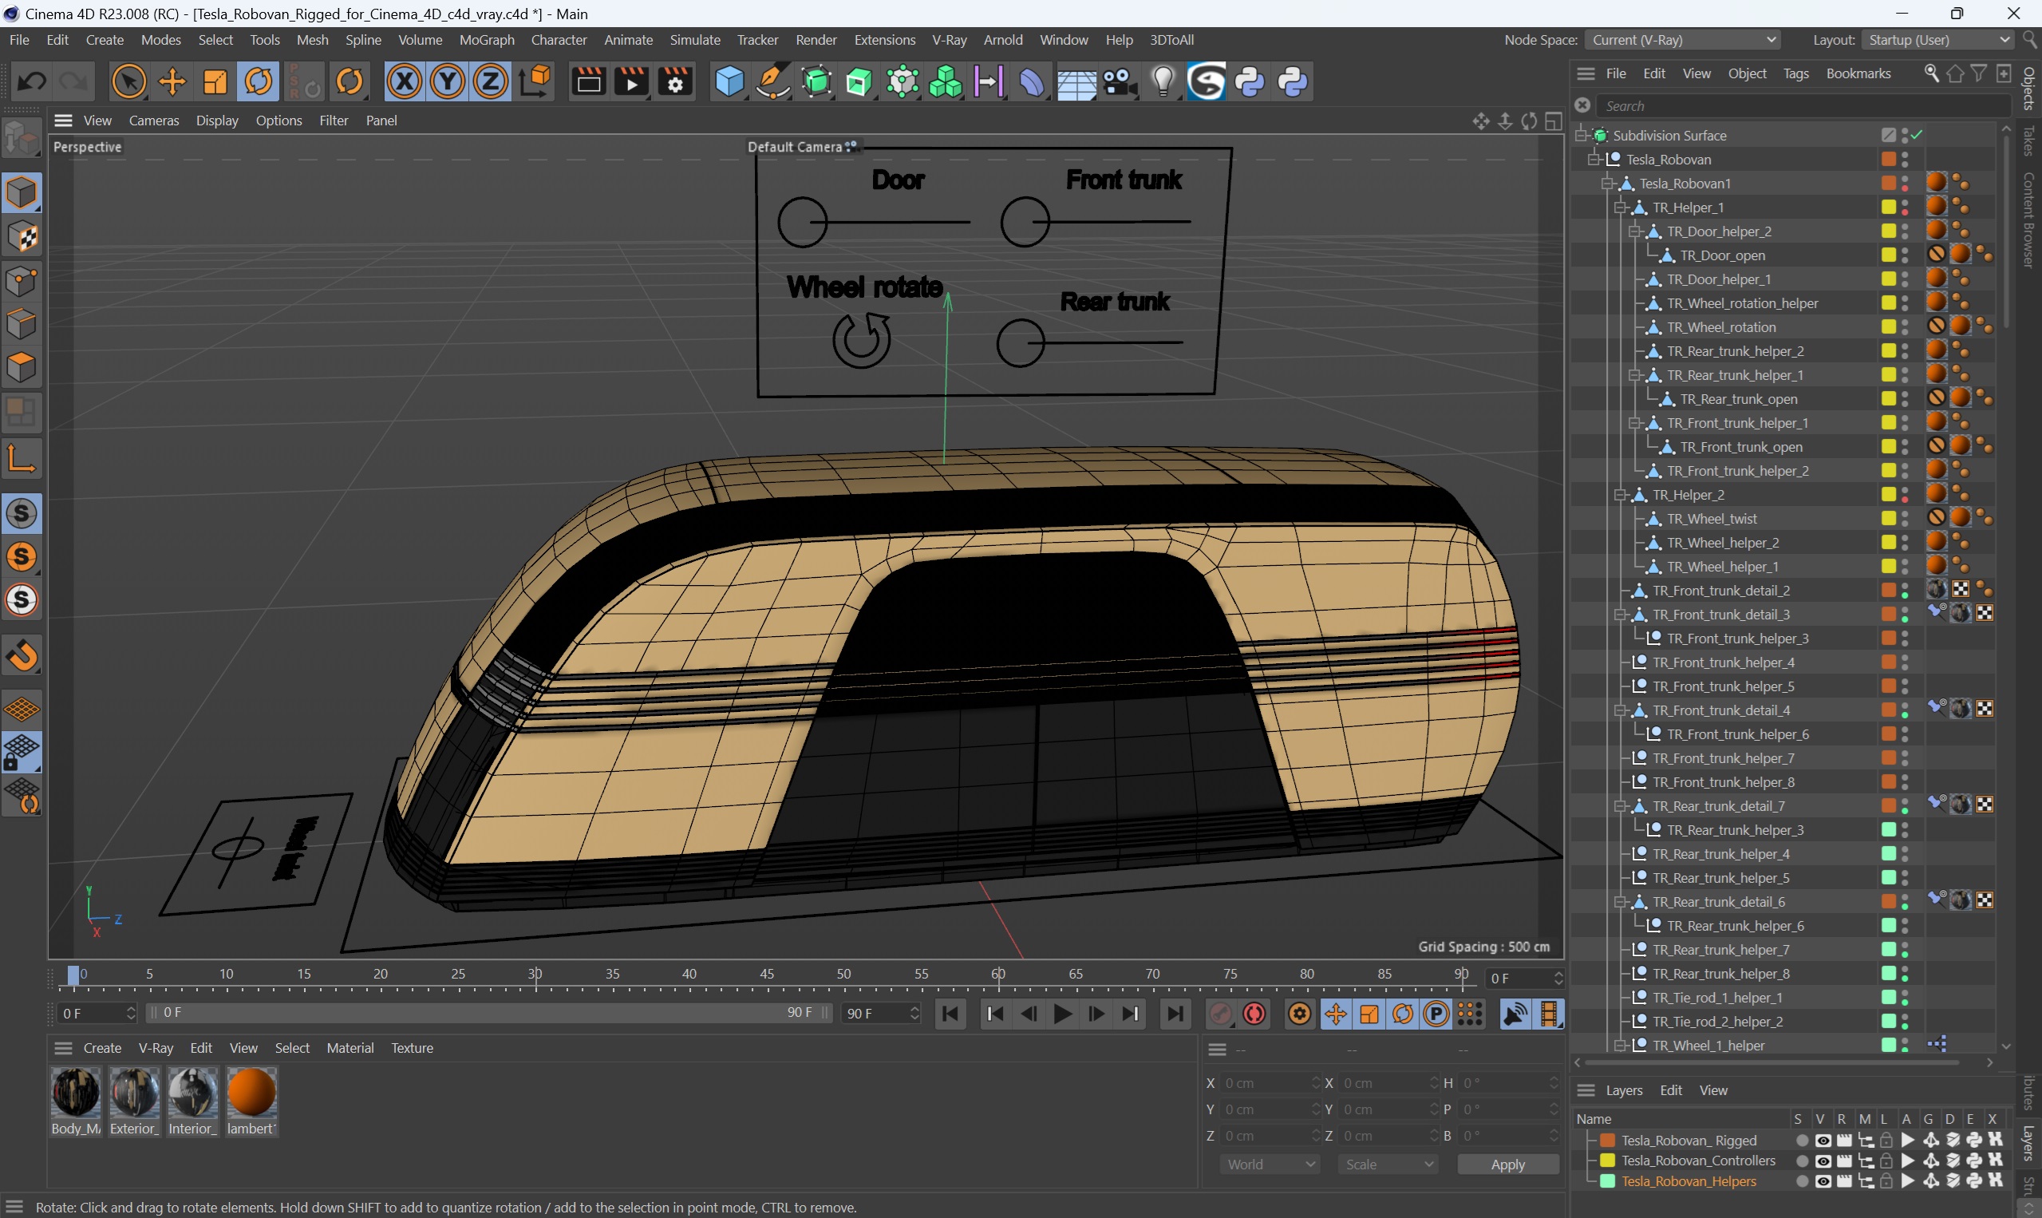Open Object Manager Tags menu
The image size is (2042, 1218).
(1795, 74)
